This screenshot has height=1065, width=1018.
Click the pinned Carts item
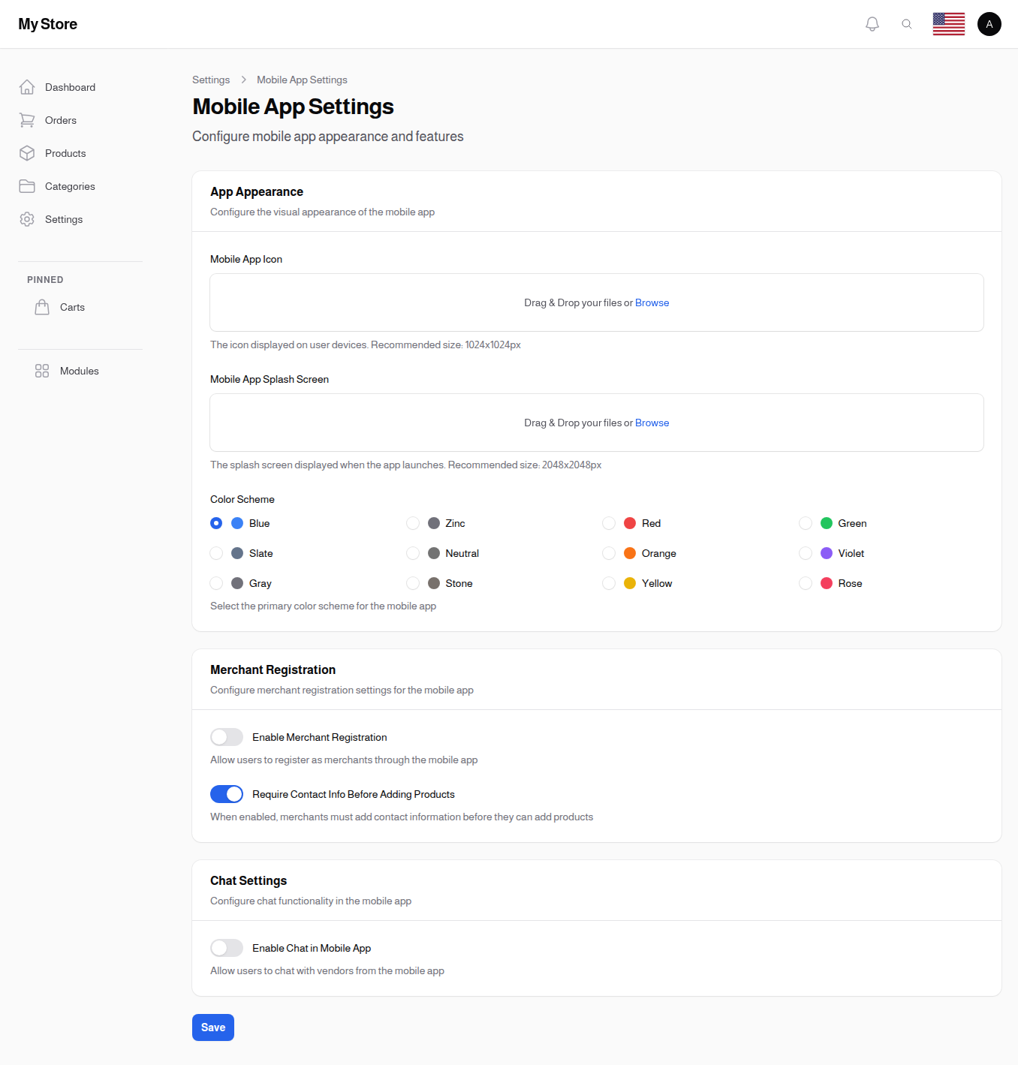tap(72, 307)
